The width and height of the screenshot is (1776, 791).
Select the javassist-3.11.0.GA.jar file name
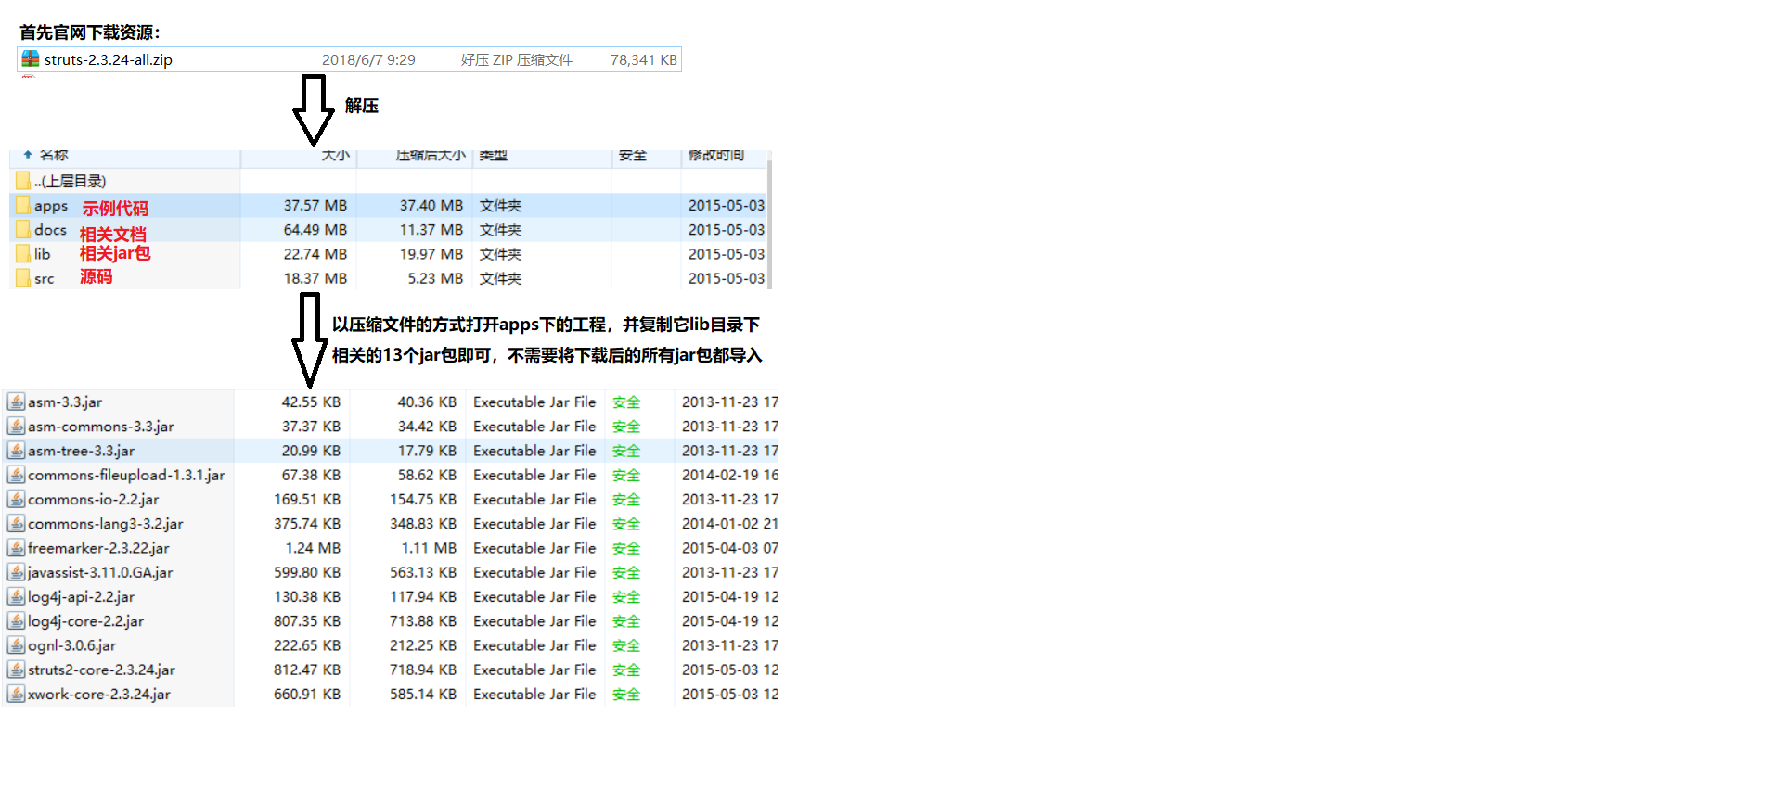tap(100, 572)
